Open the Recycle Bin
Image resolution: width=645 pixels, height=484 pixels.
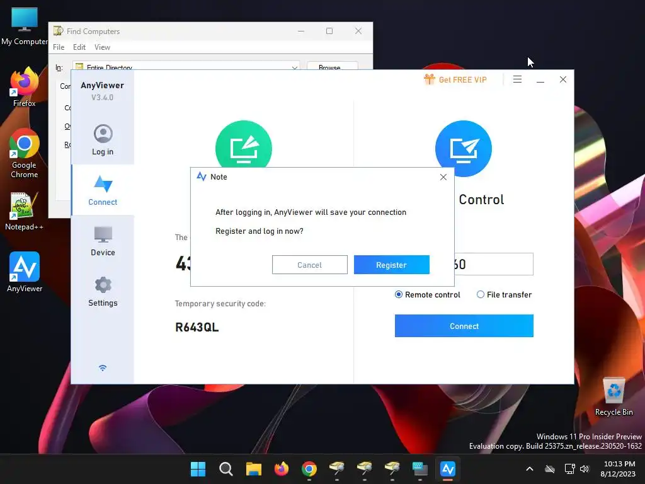pyautogui.click(x=614, y=396)
